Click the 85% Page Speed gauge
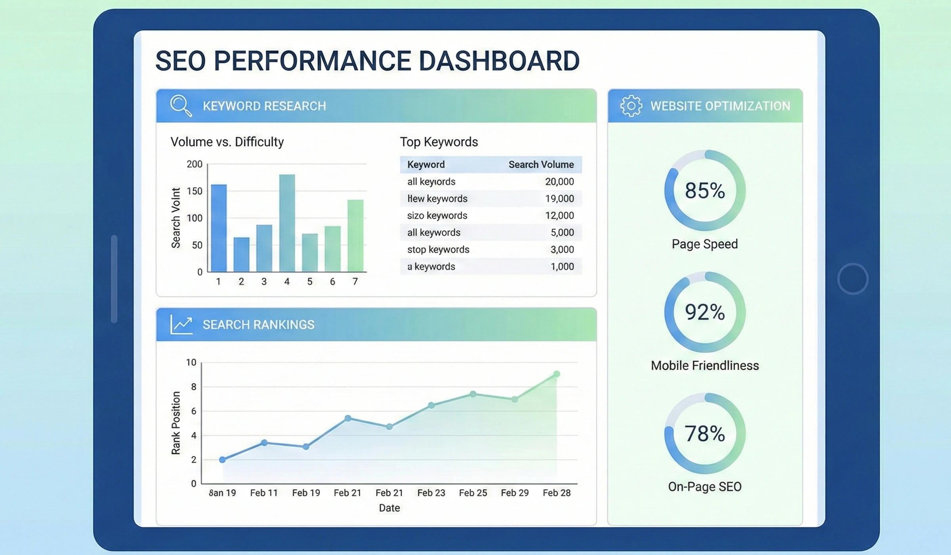 click(x=705, y=190)
